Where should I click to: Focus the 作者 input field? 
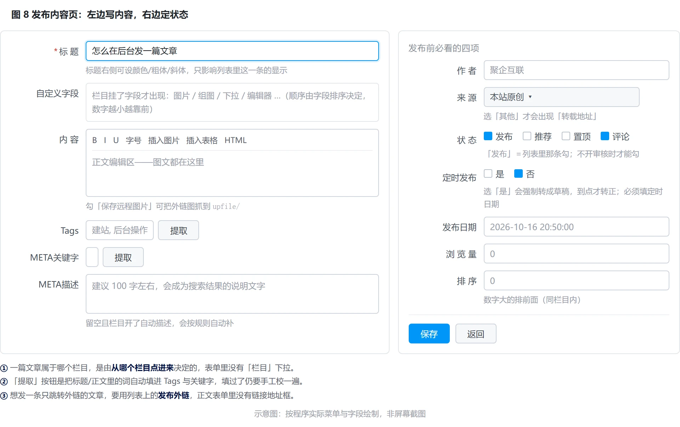[x=576, y=70]
